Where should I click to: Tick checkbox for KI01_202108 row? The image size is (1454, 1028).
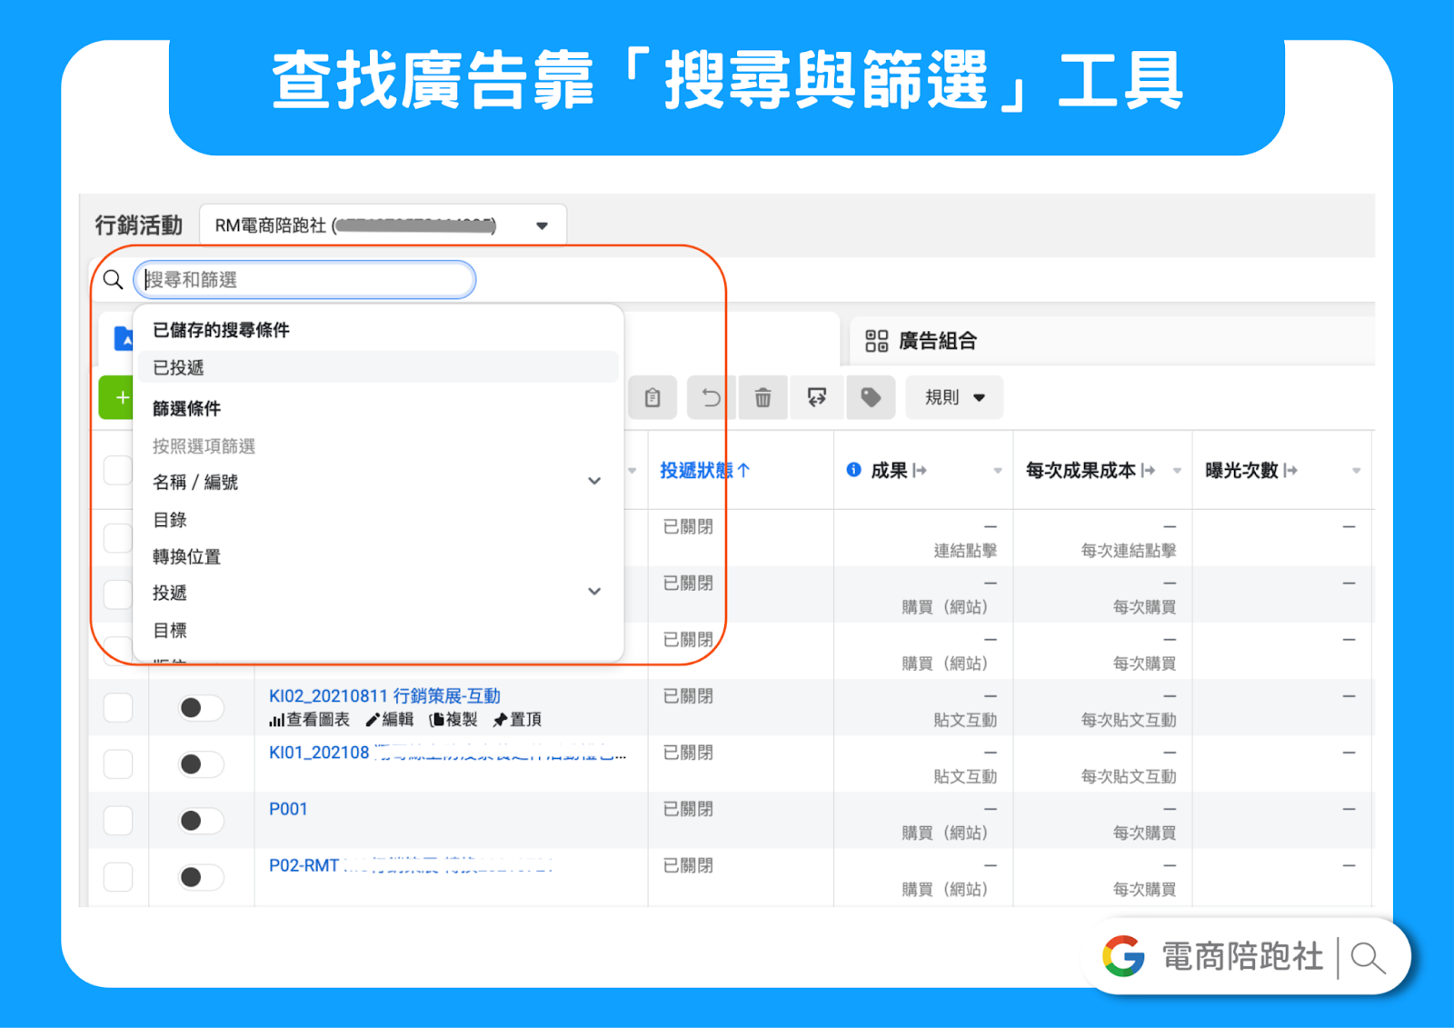pyautogui.click(x=118, y=764)
